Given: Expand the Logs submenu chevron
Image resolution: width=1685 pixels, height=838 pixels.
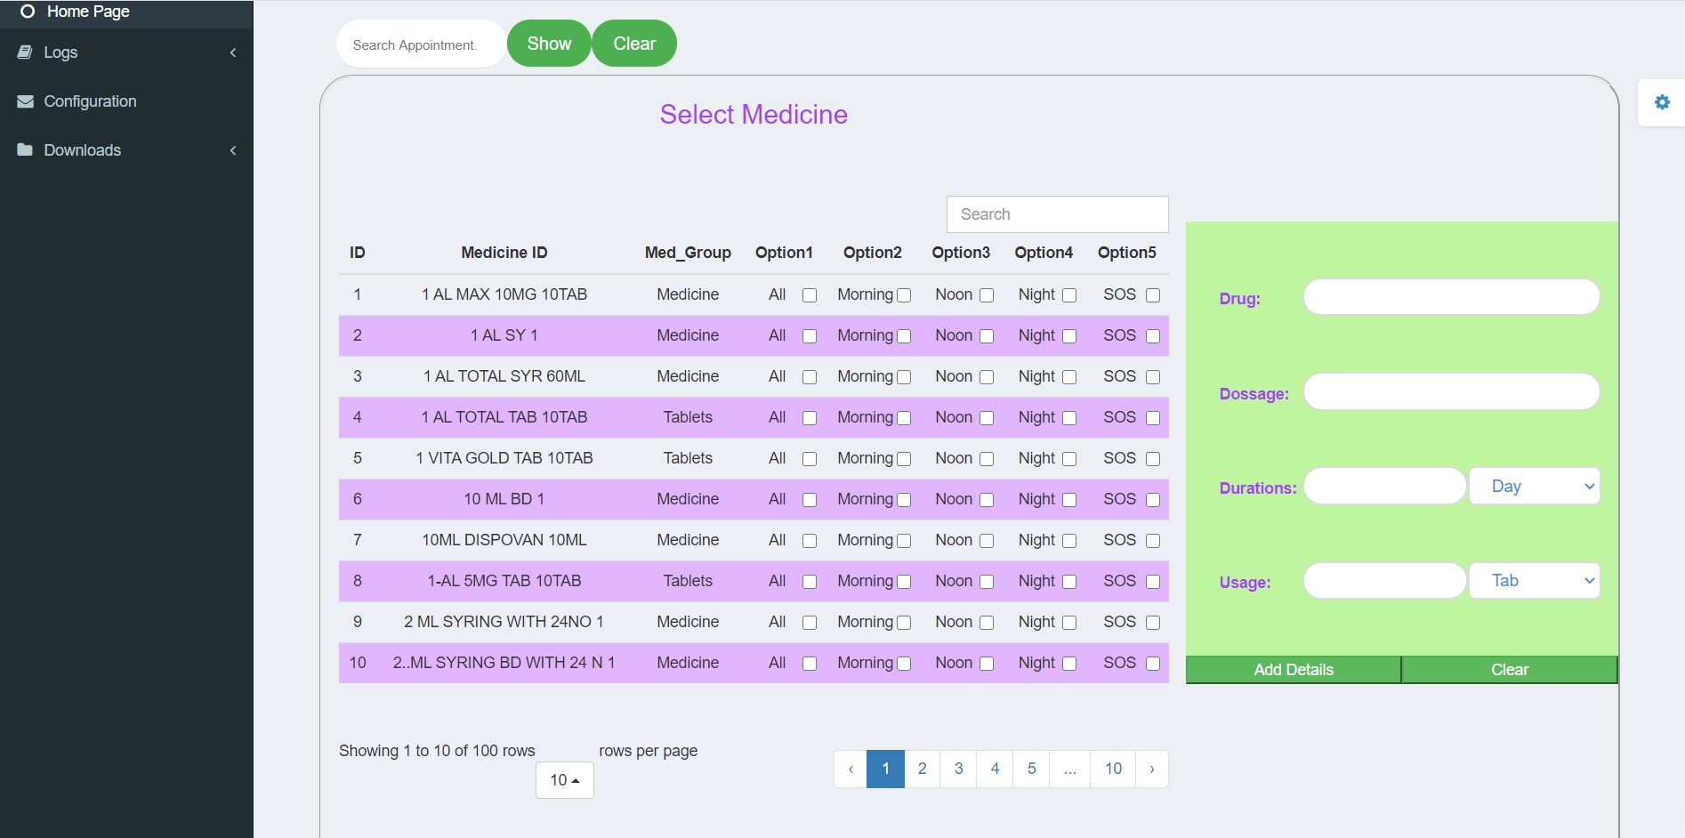Looking at the screenshot, I should (233, 52).
